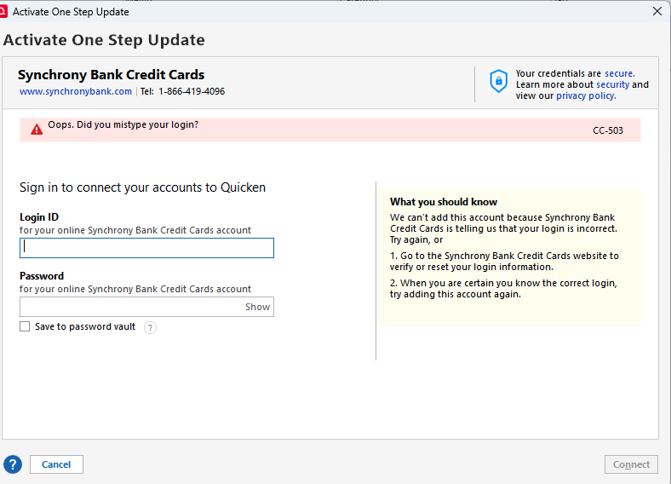Click the Tel: 1-866-419-4096 phone number
The height and width of the screenshot is (484, 671).
[183, 91]
